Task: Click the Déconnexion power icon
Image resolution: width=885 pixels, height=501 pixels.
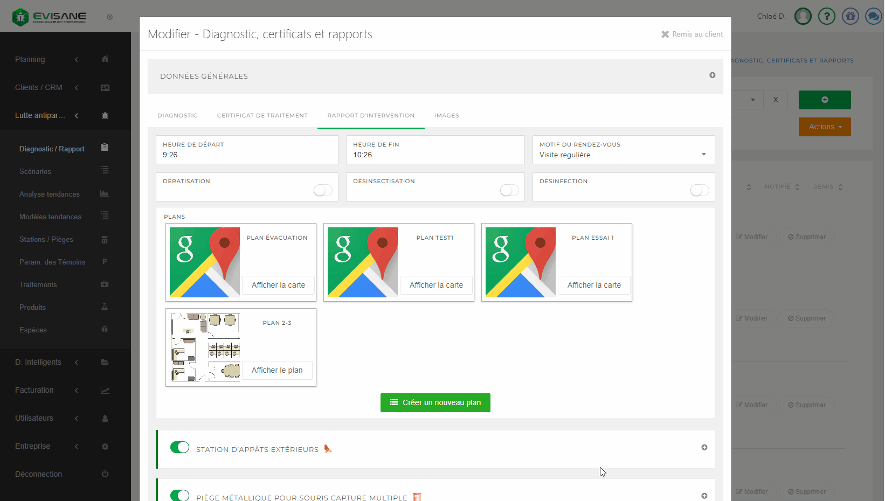Action: tap(105, 474)
